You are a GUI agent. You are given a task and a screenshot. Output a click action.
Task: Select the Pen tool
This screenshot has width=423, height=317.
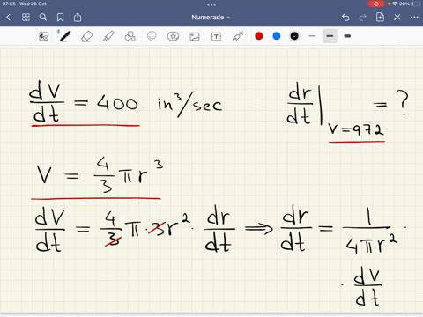(x=64, y=36)
